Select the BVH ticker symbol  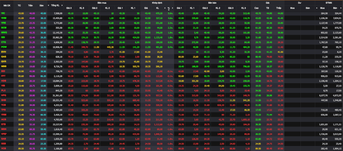3,52
